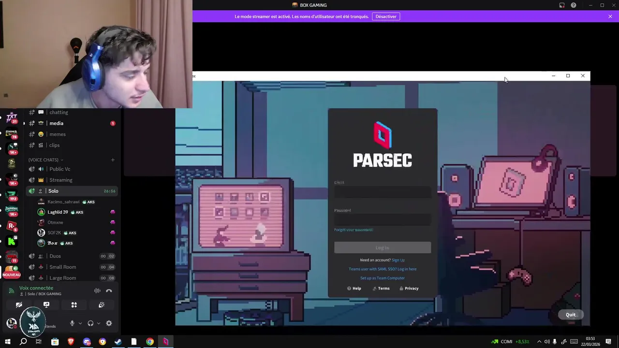
Task: Click the Sign Up link
Action: point(398,260)
